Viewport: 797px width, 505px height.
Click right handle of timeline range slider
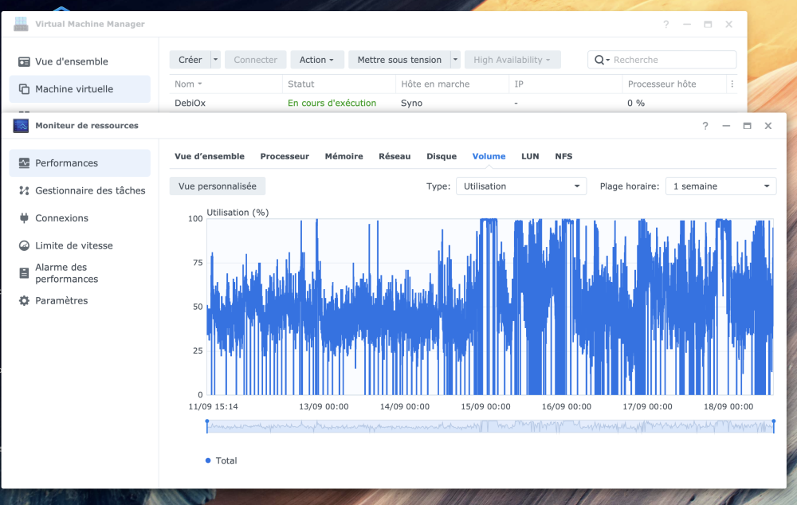pos(773,426)
